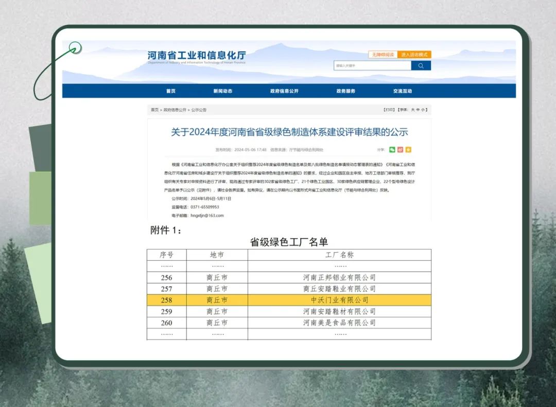Go to the 首页 navigation menu item

point(171,91)
